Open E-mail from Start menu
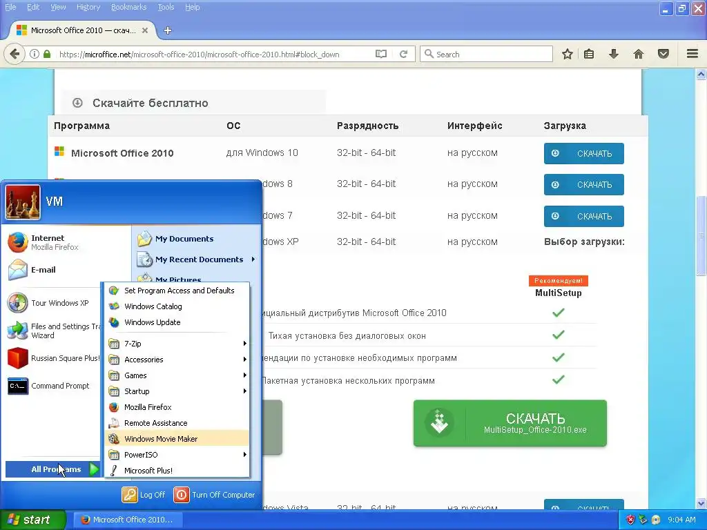Viewport: 707px width, 530px height. [x=66, y=270]
